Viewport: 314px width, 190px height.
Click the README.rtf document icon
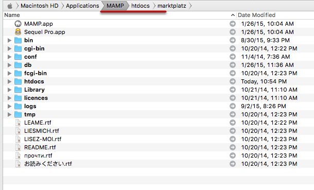[18, 147]
